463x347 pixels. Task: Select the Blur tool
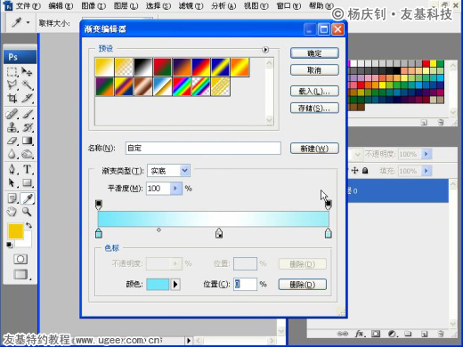[x=12, y=154]
